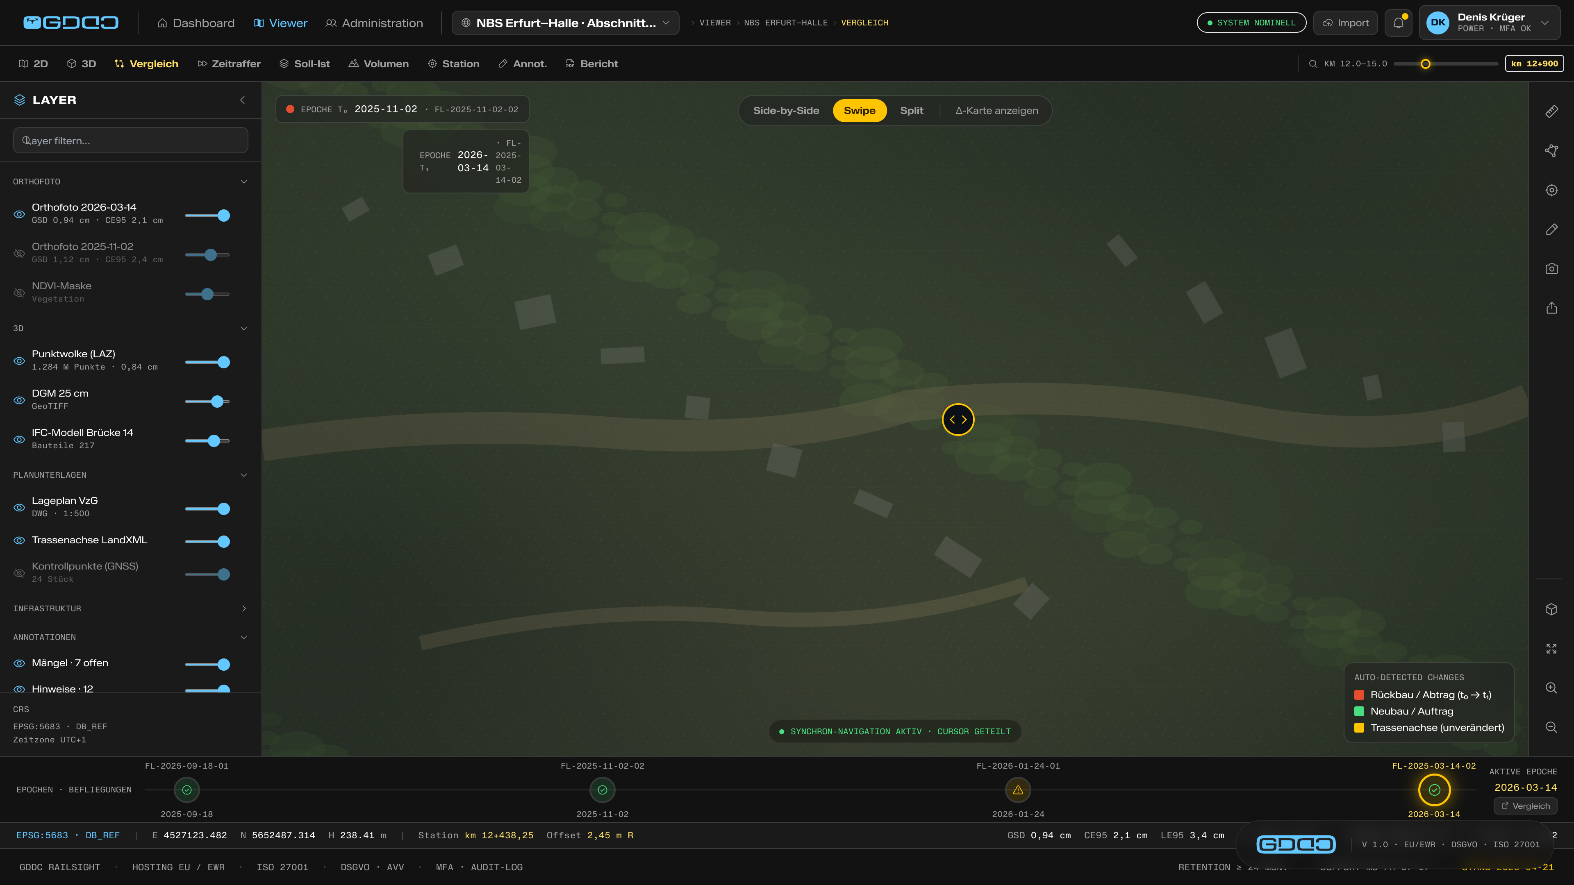Click Vergleich button under active epoch
The height and width of the screenshot is (885, 1574).
(1526, 806)
